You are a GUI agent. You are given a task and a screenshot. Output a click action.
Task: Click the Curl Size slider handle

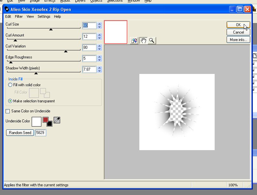click(x=51, y=29)
